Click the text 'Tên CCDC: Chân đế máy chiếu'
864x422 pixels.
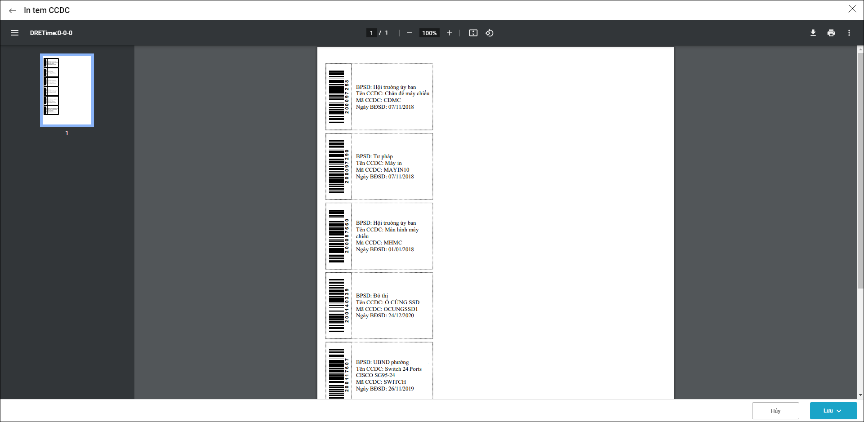[x=392, y=93]
